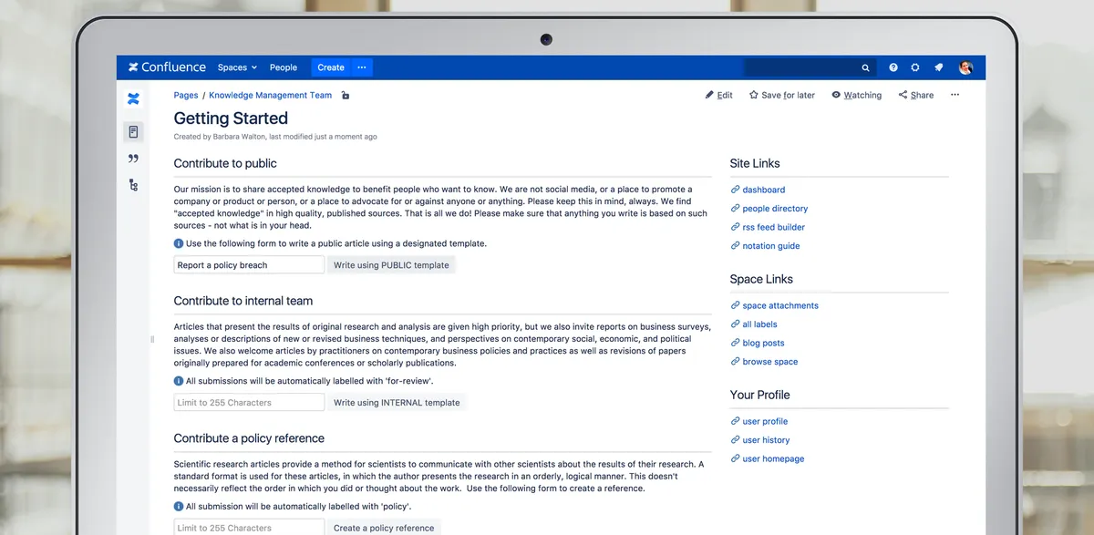Click the internal article title field
Viewport: 1094px width, 535px height.
[x=249, y=402]
